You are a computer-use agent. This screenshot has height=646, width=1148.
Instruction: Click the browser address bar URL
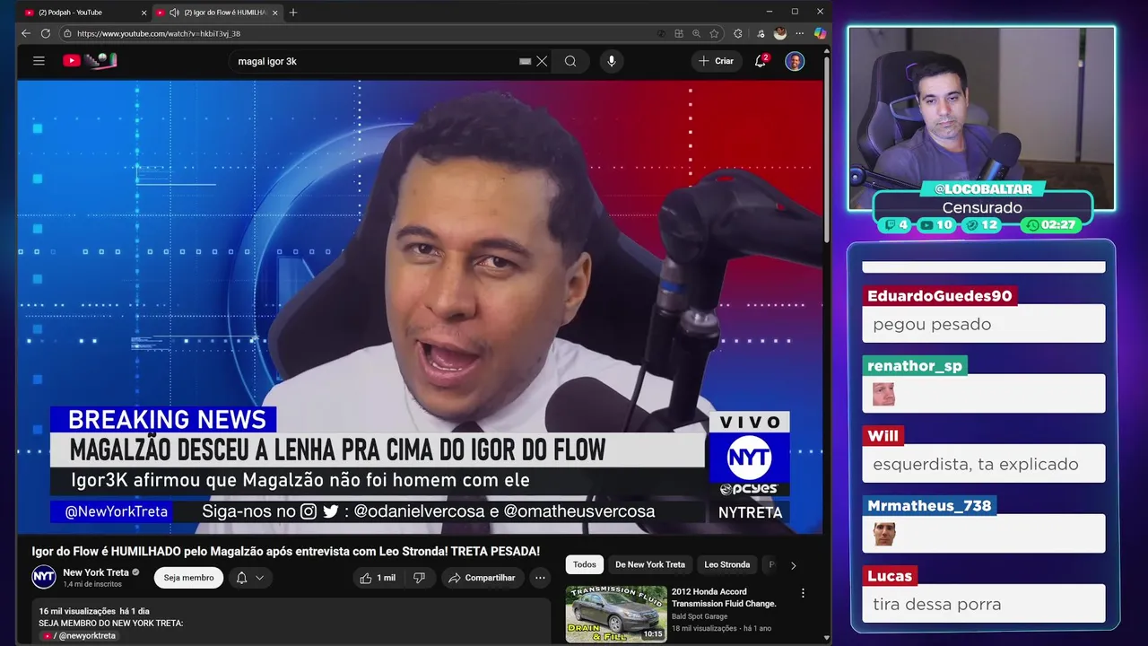(x=159, y=33)
